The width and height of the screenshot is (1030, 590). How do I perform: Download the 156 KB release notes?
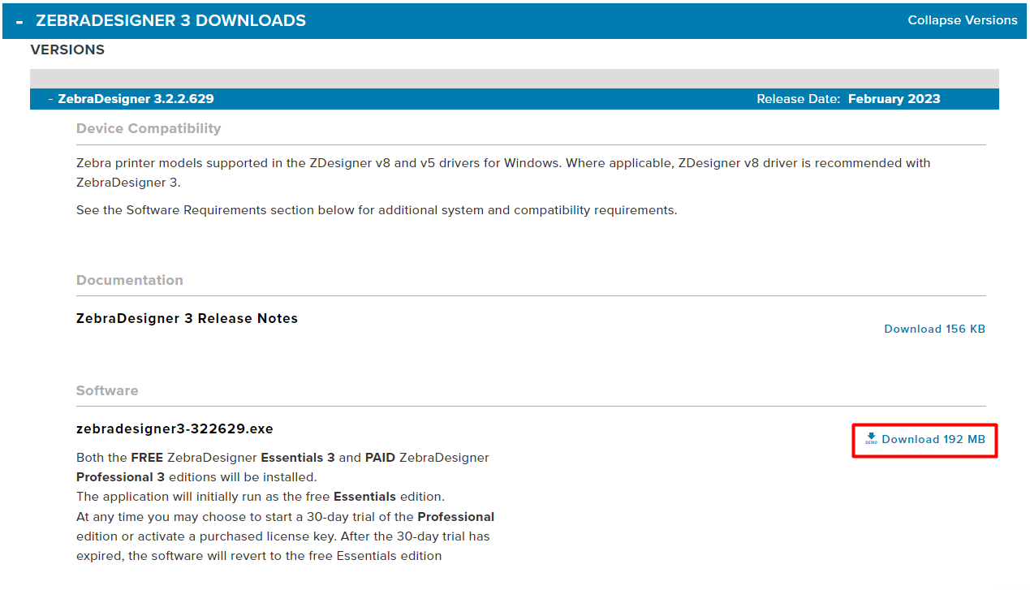pyautogui.click(x=934, y=329)
